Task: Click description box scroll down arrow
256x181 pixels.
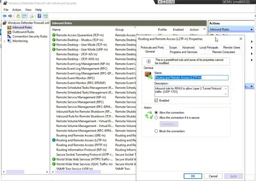Action: coord(226,94)
